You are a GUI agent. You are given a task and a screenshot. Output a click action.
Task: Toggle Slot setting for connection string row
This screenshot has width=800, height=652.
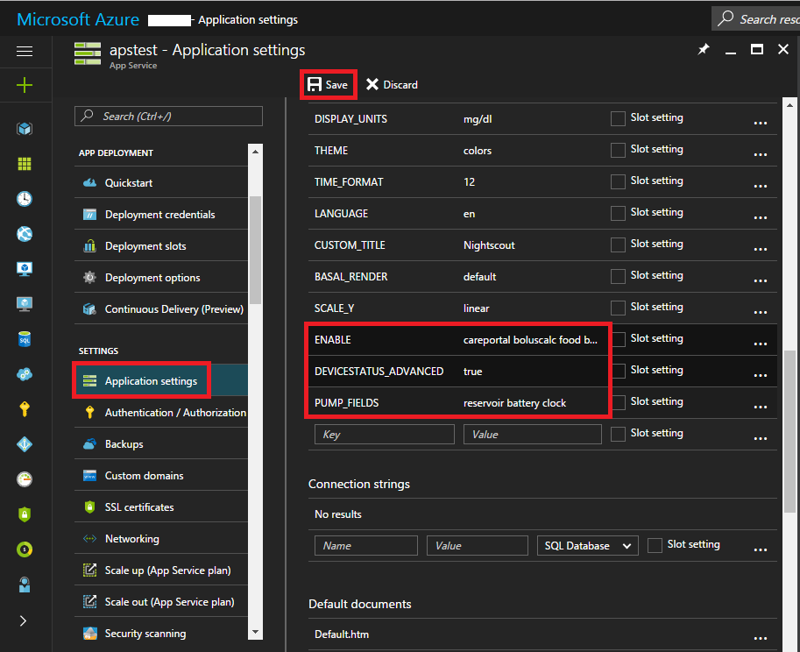pyautogui.click(x=655, y=545)
